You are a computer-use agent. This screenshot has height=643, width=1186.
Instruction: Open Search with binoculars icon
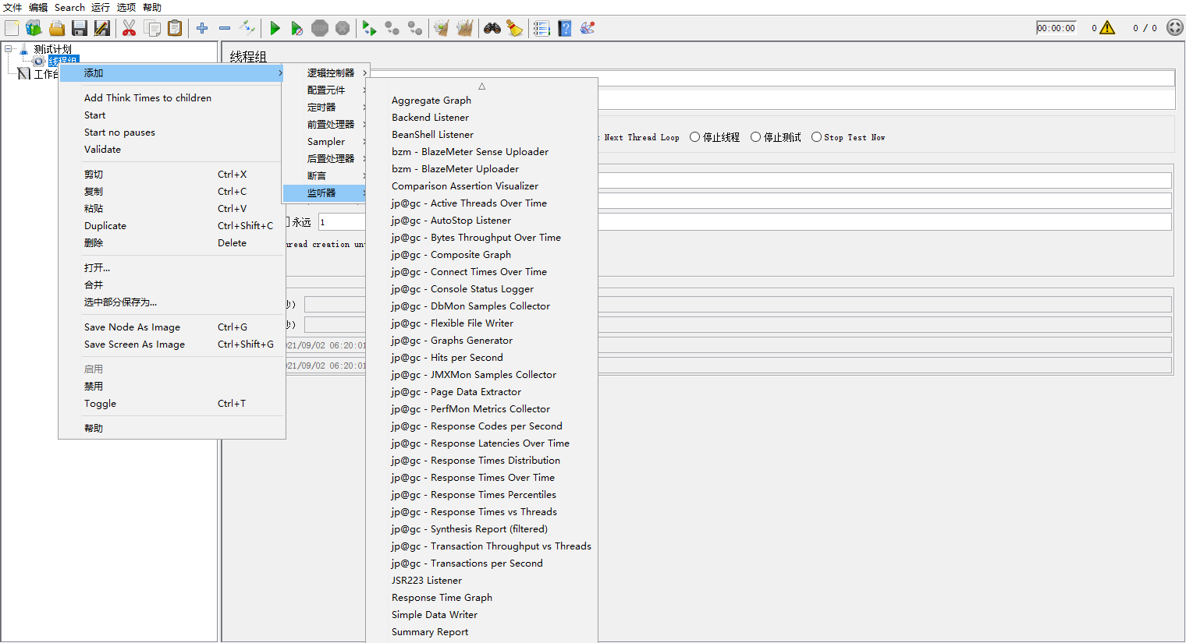coord(492,28)
